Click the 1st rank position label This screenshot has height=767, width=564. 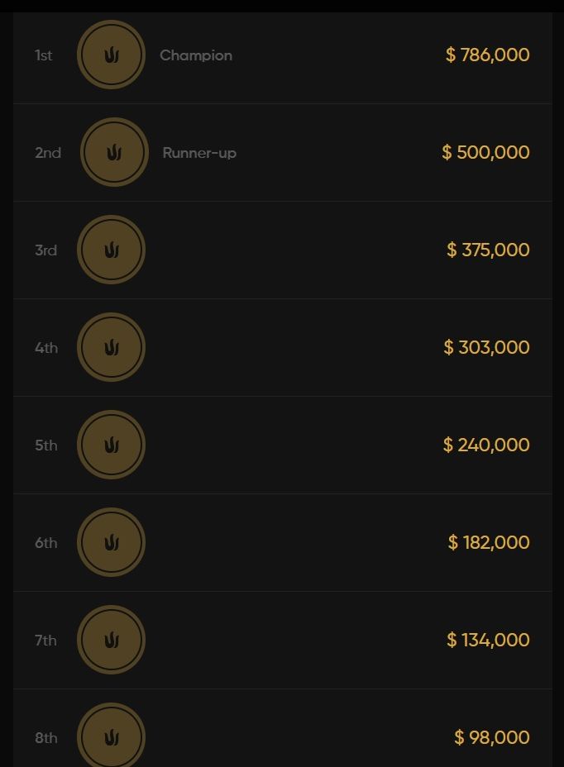(44, 55)
